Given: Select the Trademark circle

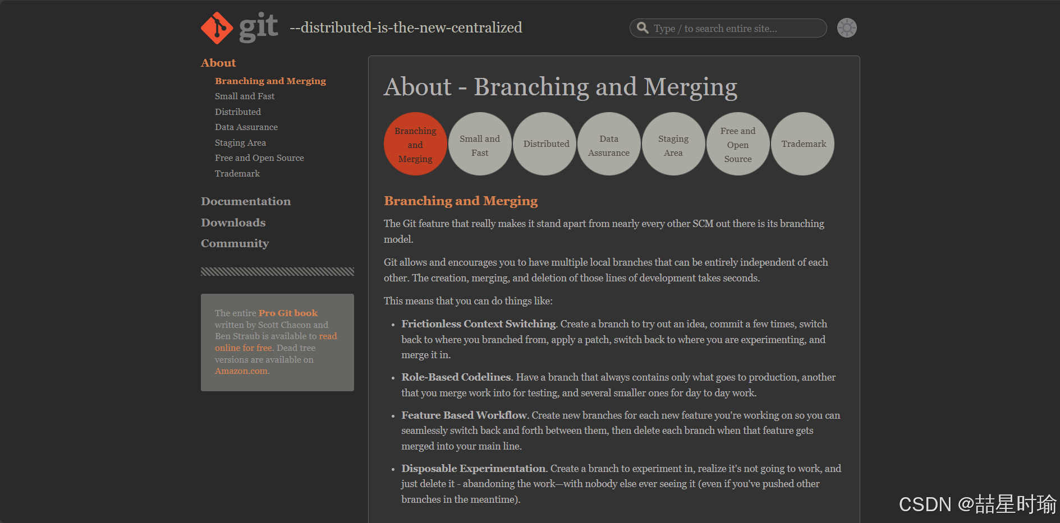Looking at the screenshot, I should tap(803, 144).
